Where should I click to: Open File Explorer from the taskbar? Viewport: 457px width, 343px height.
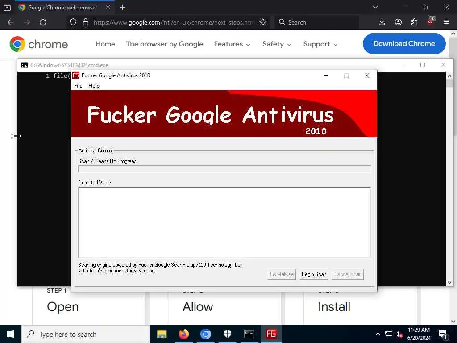pos(162,334)
